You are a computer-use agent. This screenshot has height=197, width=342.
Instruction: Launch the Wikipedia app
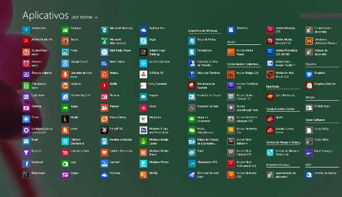click(x=150, y=119)
